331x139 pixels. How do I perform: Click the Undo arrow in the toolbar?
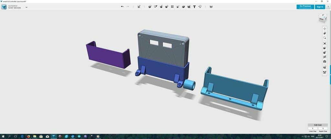(122, 6)
